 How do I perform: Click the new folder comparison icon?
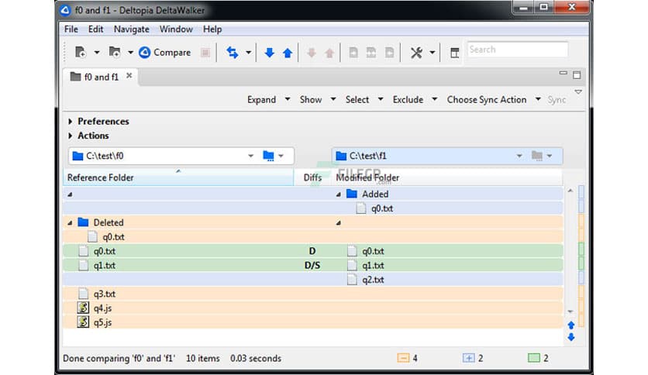(115, 53)
